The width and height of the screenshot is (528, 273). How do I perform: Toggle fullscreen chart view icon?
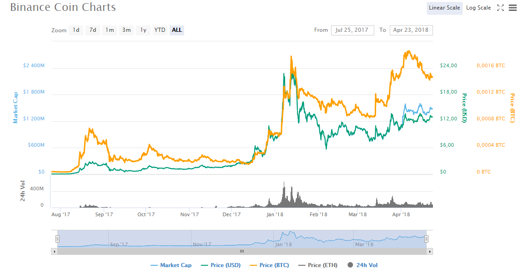pos(500,8)
